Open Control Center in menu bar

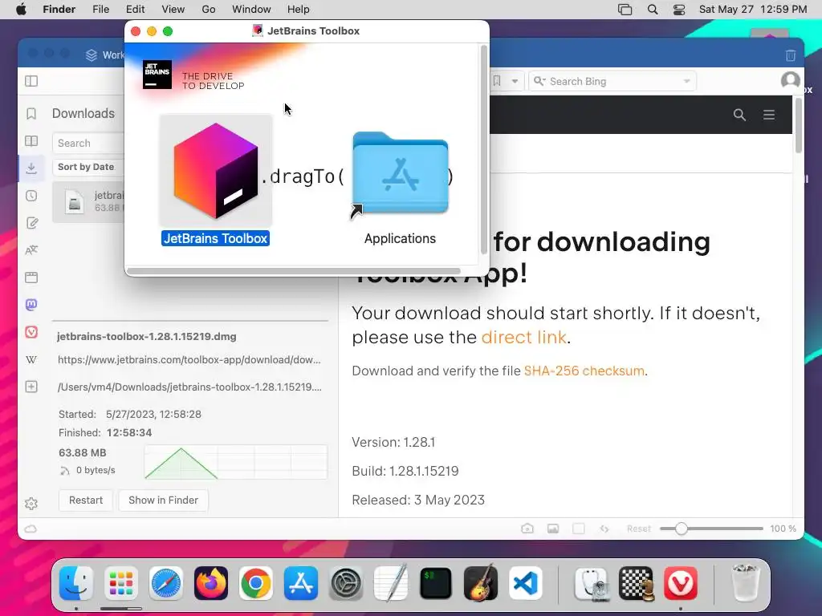click(x=679, y=10)
